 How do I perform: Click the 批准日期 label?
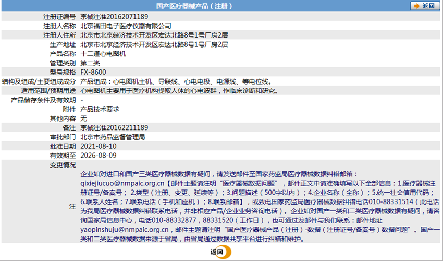coord(63,146)
